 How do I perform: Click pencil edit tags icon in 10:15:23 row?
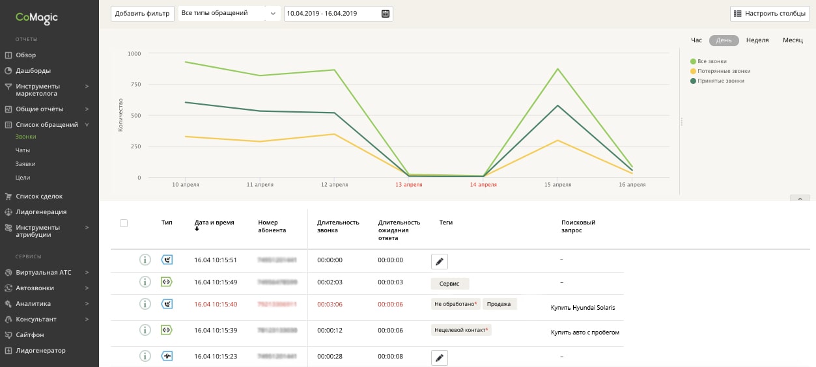(440, 357)
